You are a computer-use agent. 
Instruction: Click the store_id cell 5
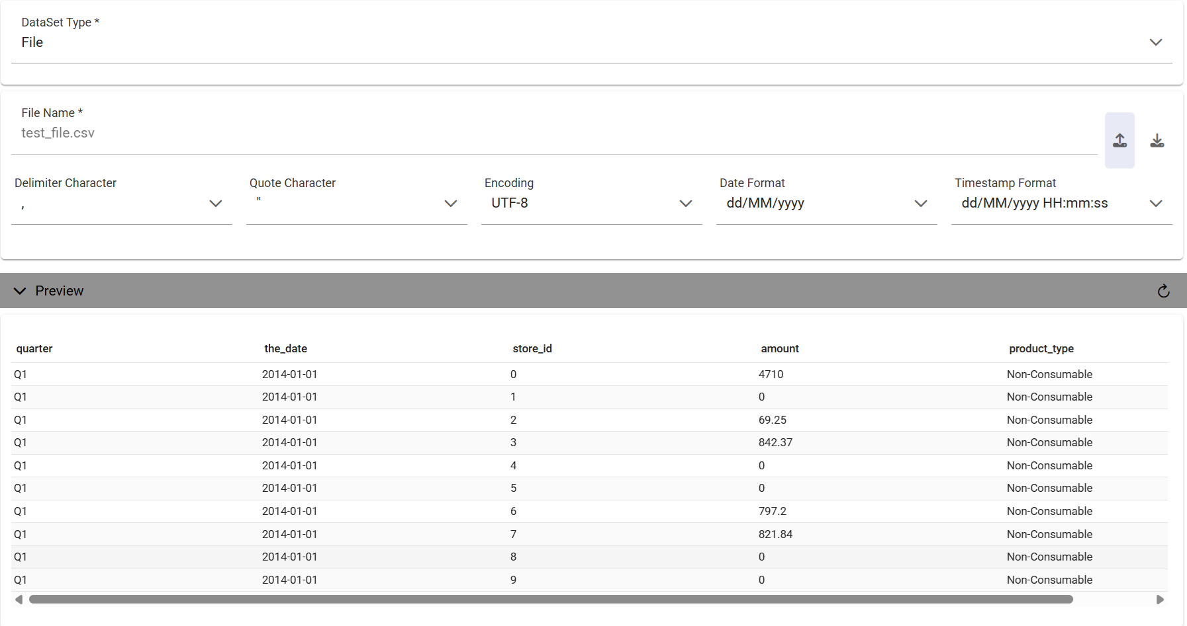513,488
